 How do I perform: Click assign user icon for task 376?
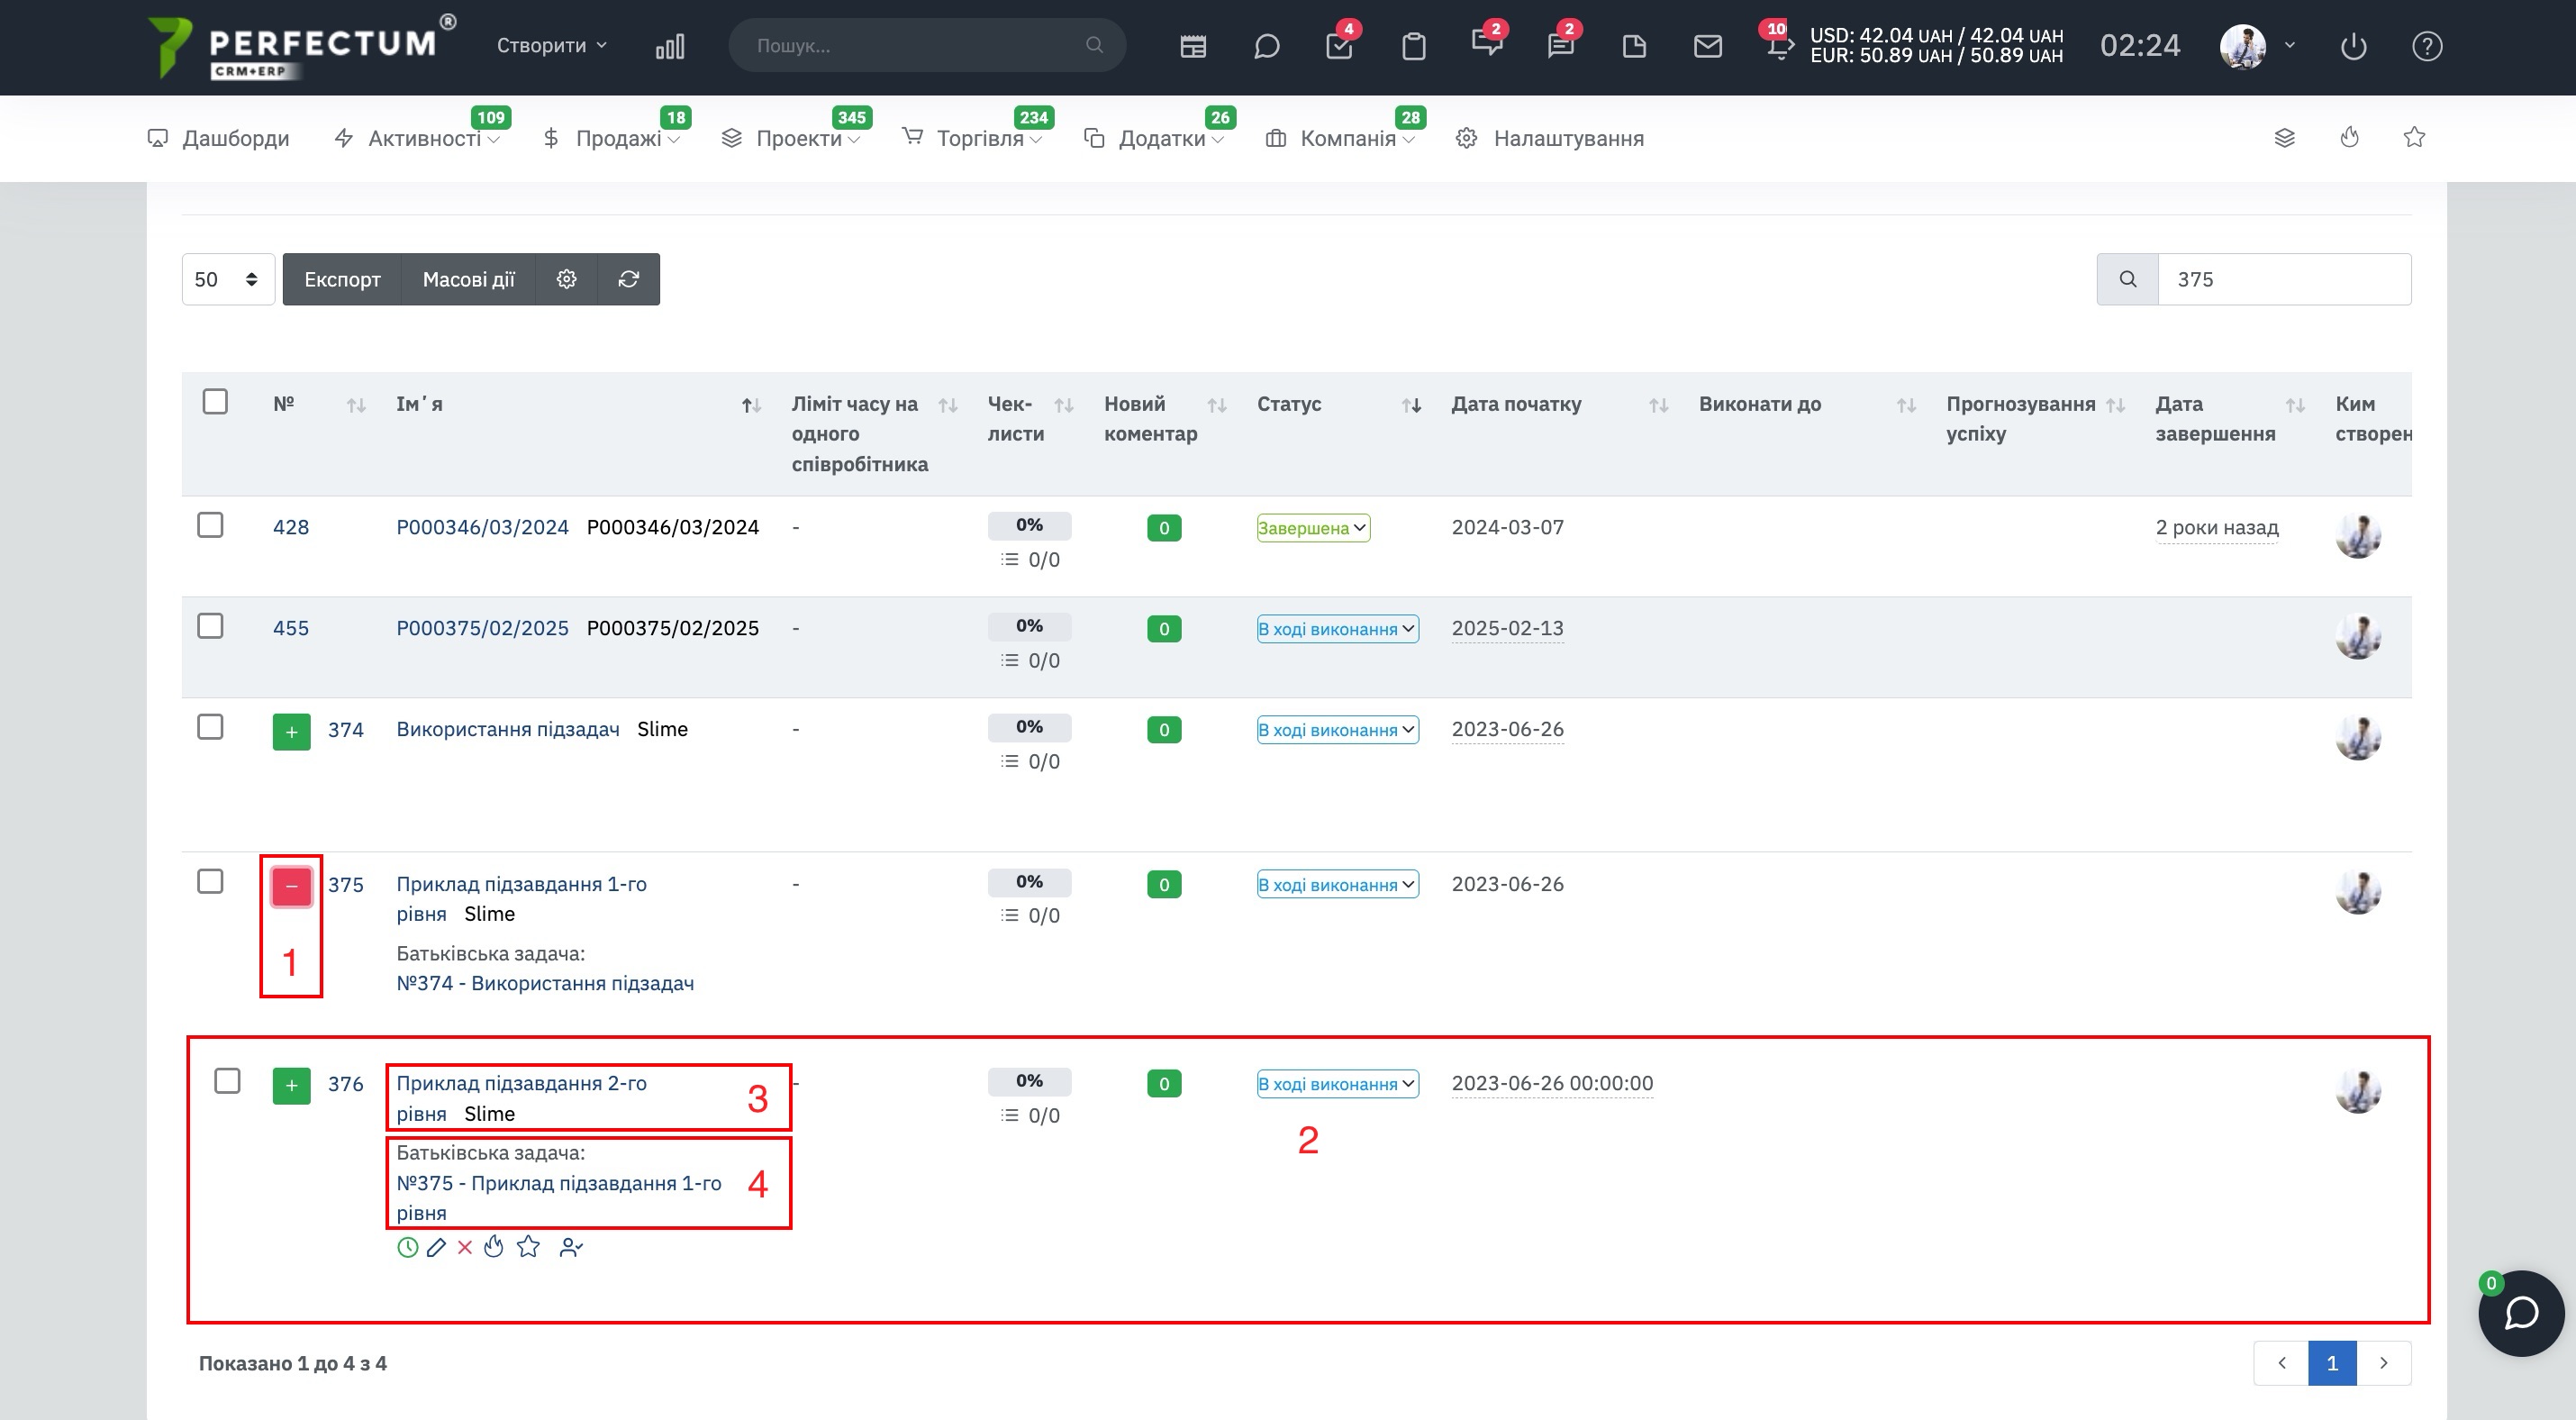571,1247
